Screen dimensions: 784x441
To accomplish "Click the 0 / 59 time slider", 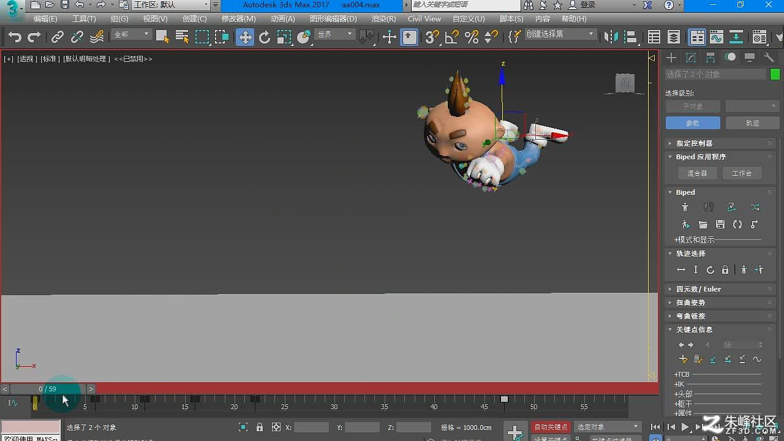I will 47,389.
